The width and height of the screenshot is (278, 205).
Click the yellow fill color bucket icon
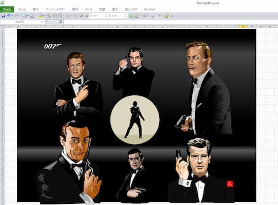coord(41,16)
